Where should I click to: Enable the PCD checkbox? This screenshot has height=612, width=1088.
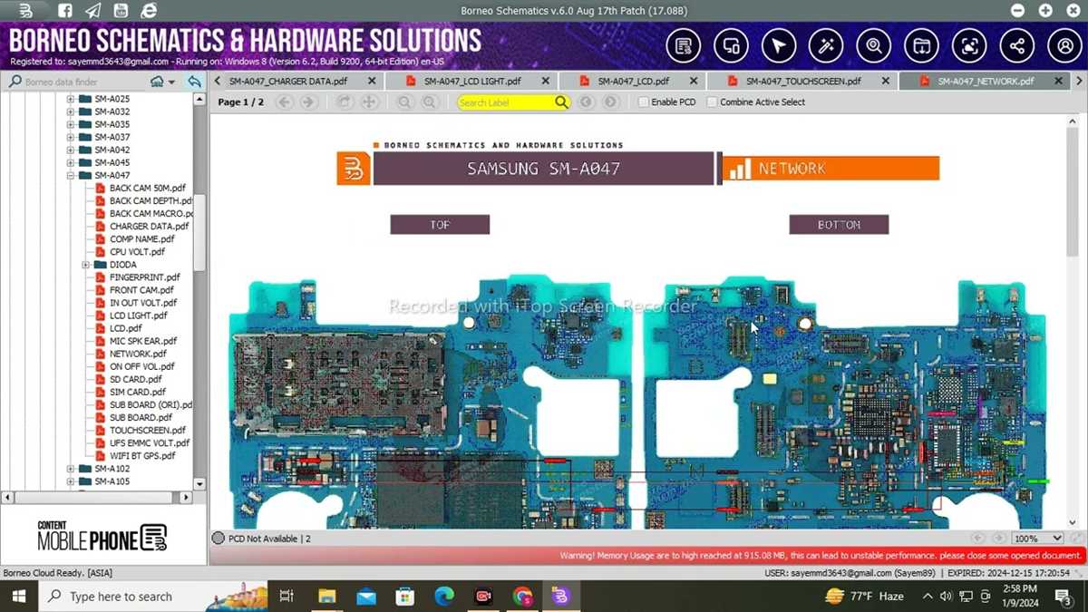coord(643,102)
